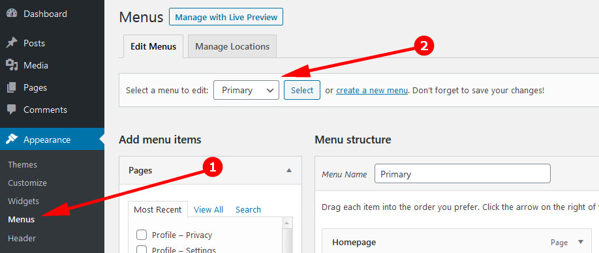The height and width of the screenshot is (253, 599).
Task: Open the Search pages tab
Action: (x=249, y=209)
